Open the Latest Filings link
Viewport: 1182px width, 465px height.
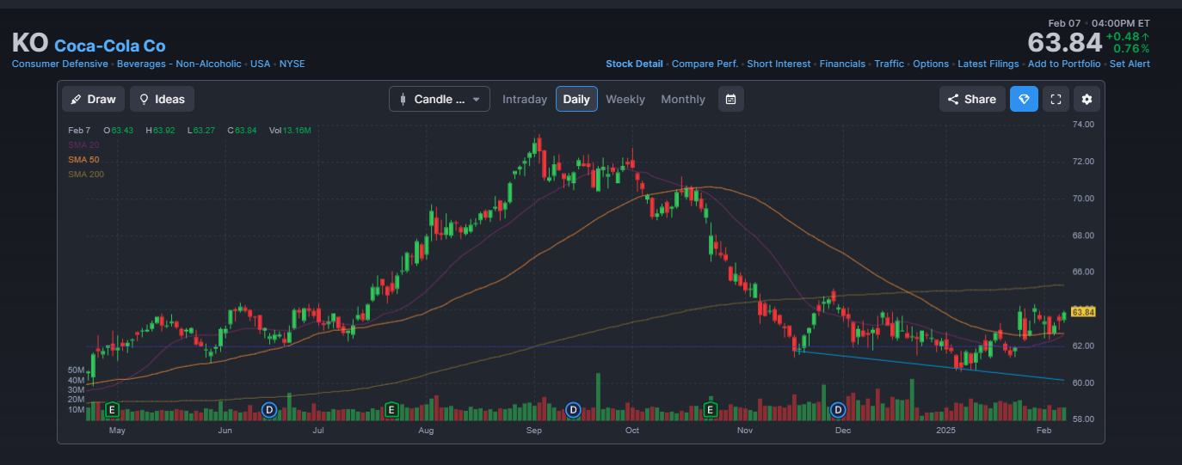tap(988, 64)
